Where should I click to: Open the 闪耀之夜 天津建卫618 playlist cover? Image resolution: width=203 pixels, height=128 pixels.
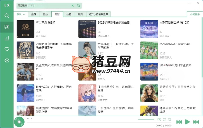(25, 50)
